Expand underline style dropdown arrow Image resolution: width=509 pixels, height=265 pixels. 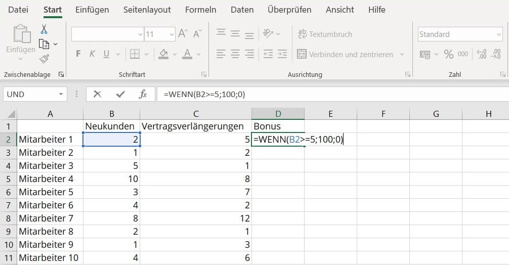(118, 54)
